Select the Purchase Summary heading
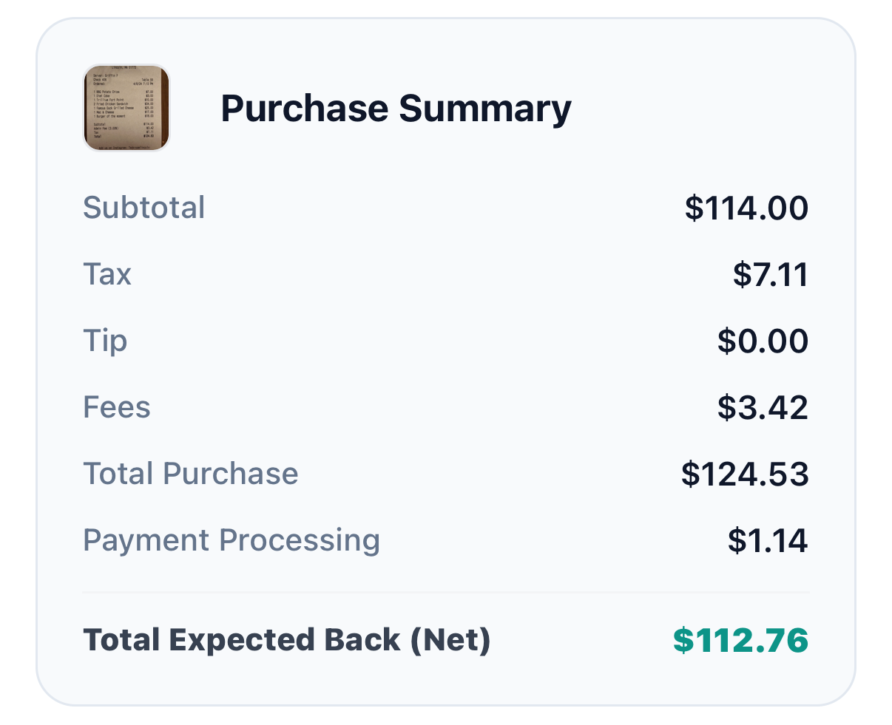 [396, 108]
